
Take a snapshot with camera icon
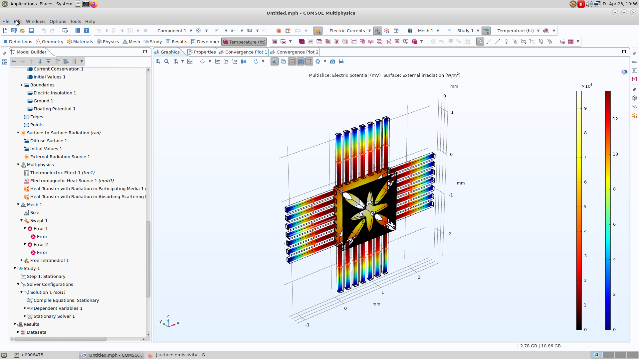tap(332, 61)
